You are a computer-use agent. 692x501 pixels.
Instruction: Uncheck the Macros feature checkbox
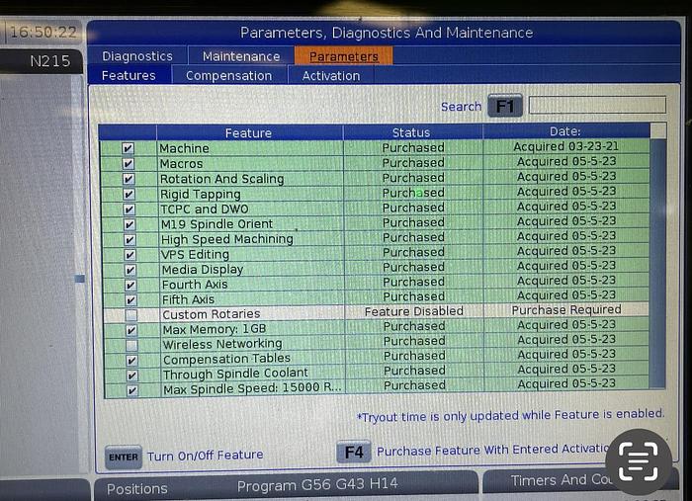(129, 164)
